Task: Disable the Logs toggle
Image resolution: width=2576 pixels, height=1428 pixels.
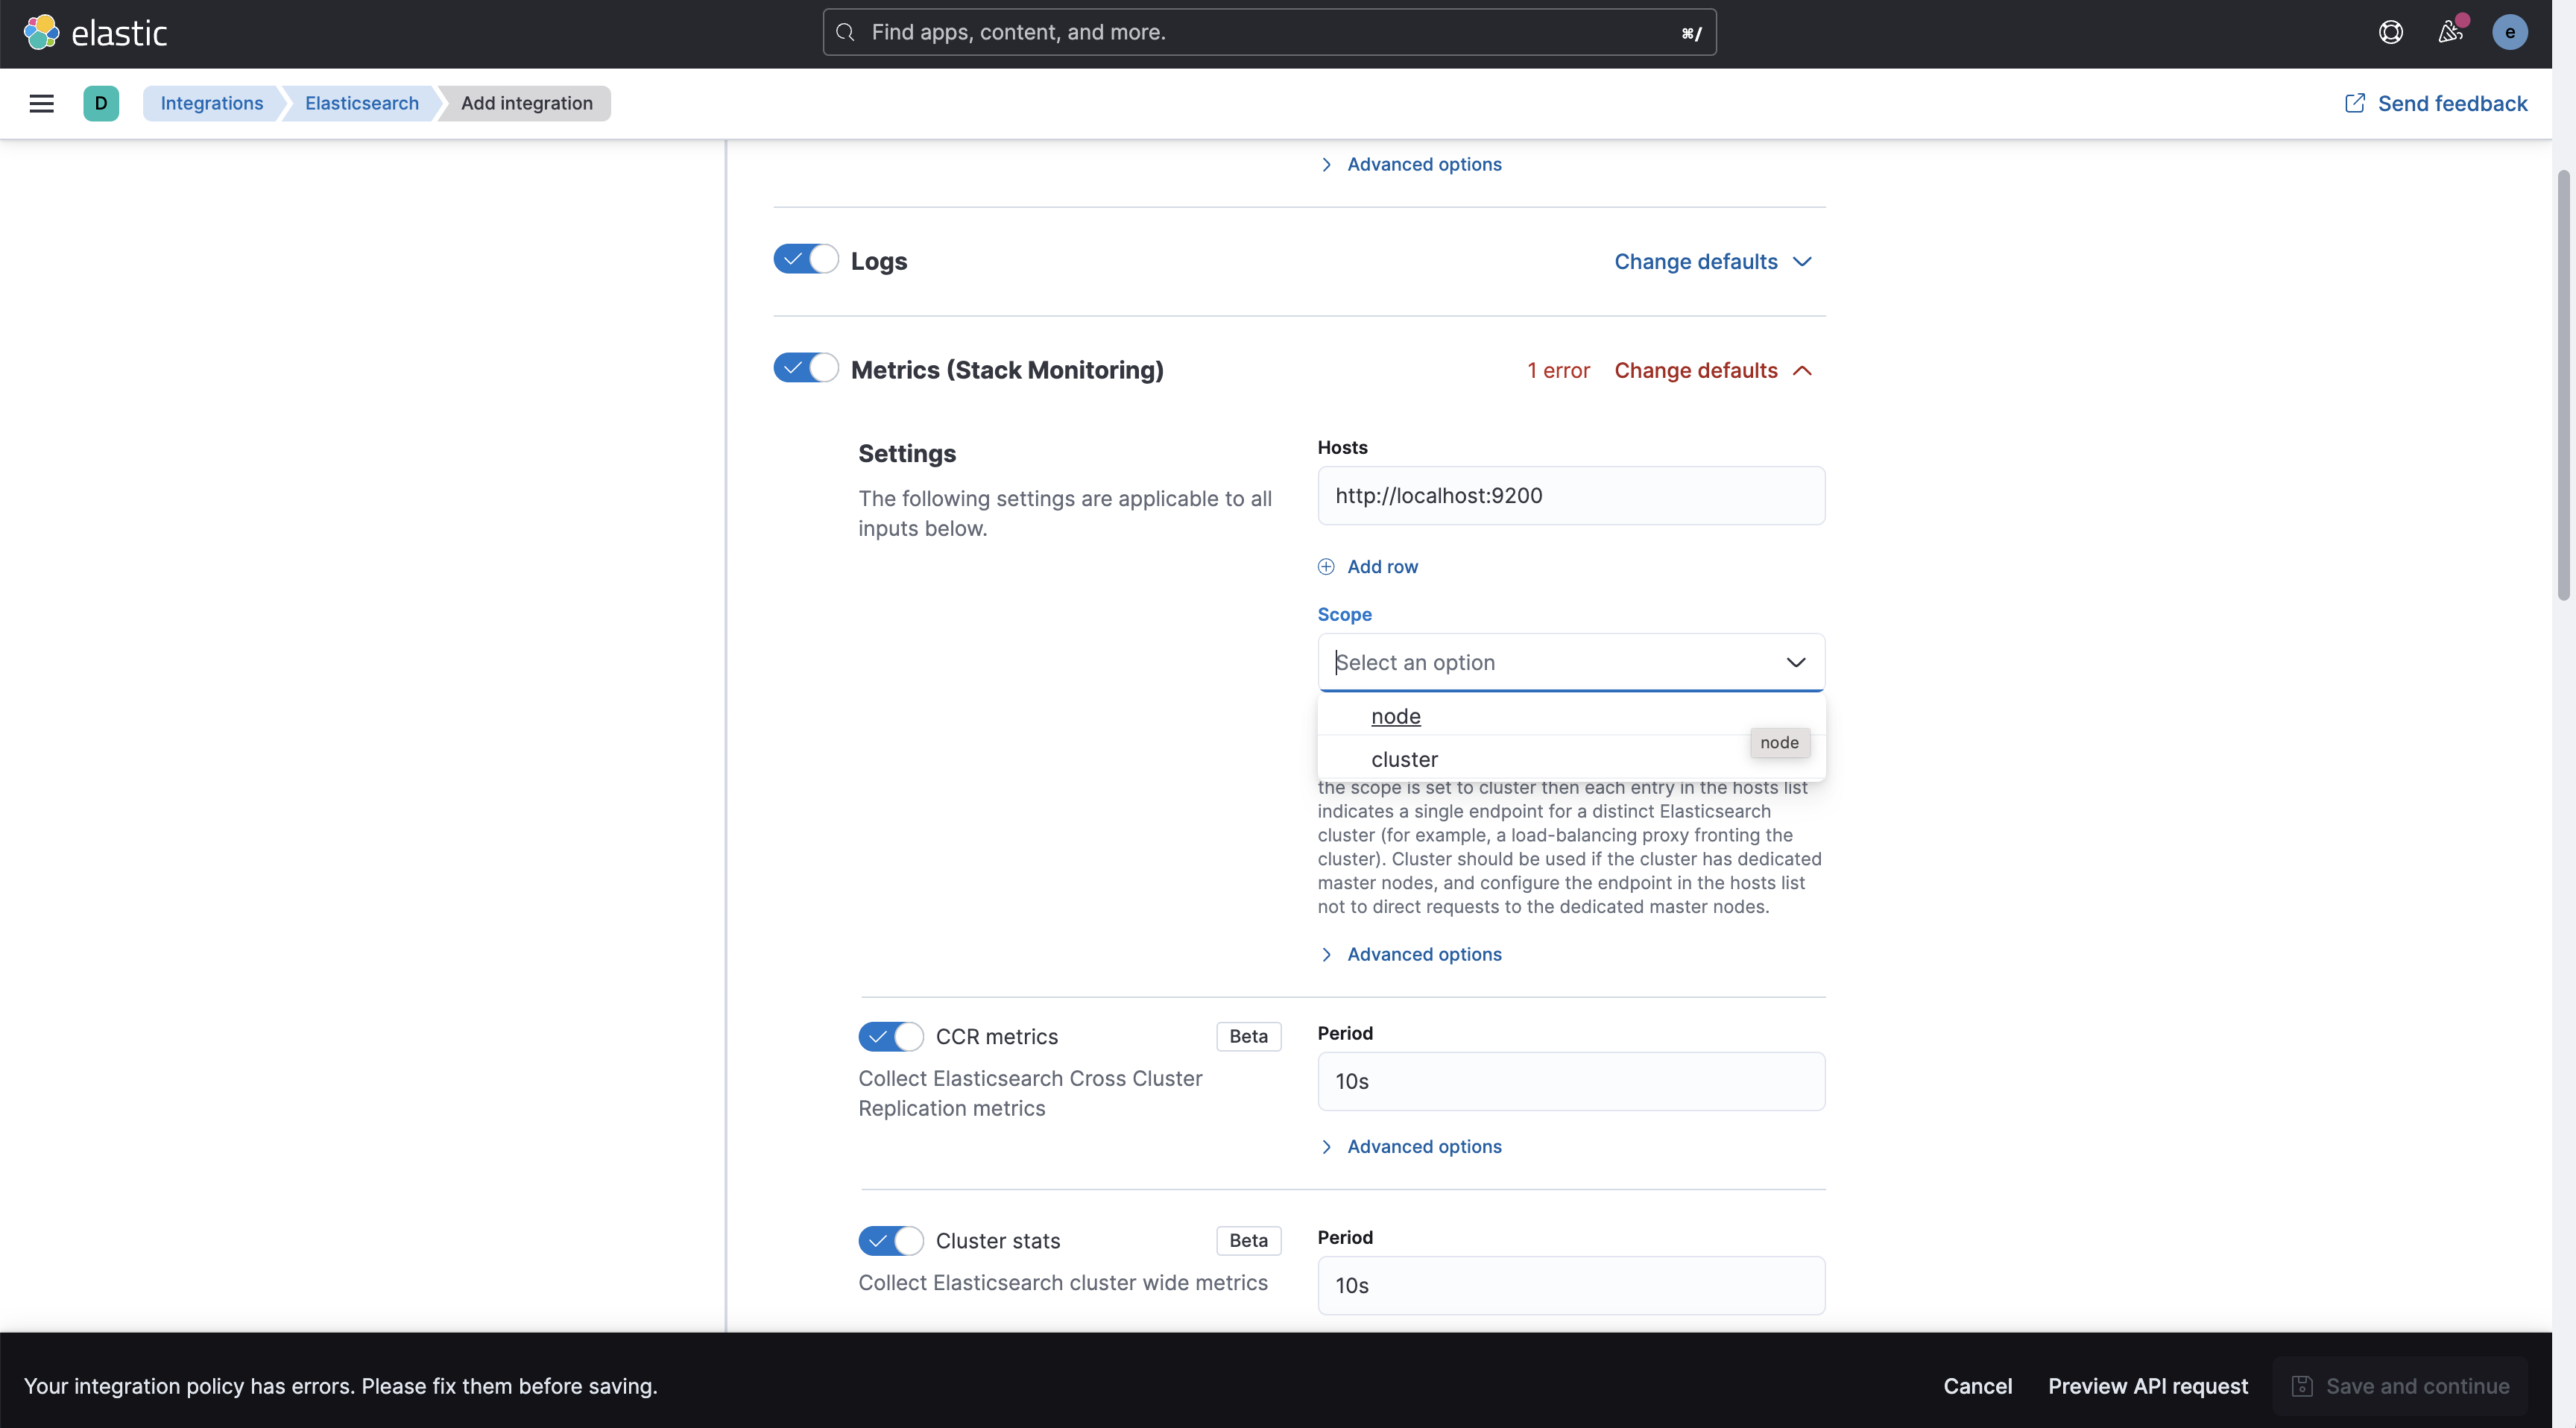Action: (x=805, y=260)
